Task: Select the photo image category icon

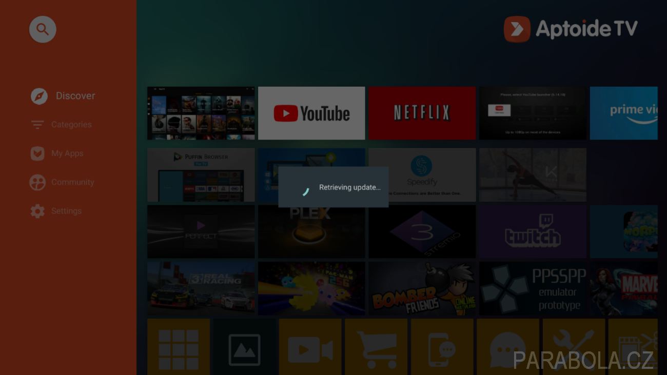Action: (x=244, y=347)
